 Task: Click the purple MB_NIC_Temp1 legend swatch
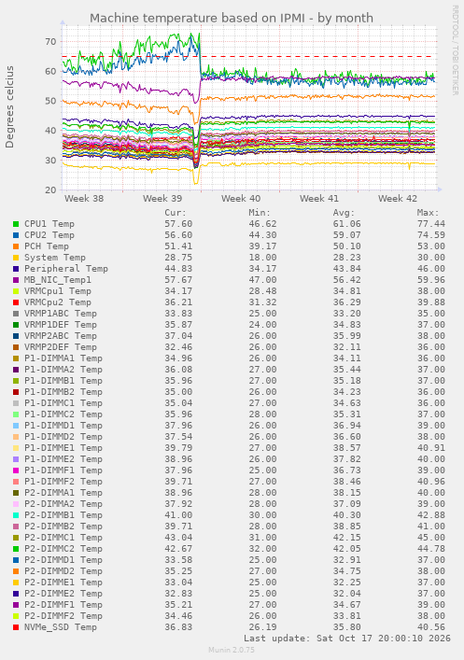(16, 280)
